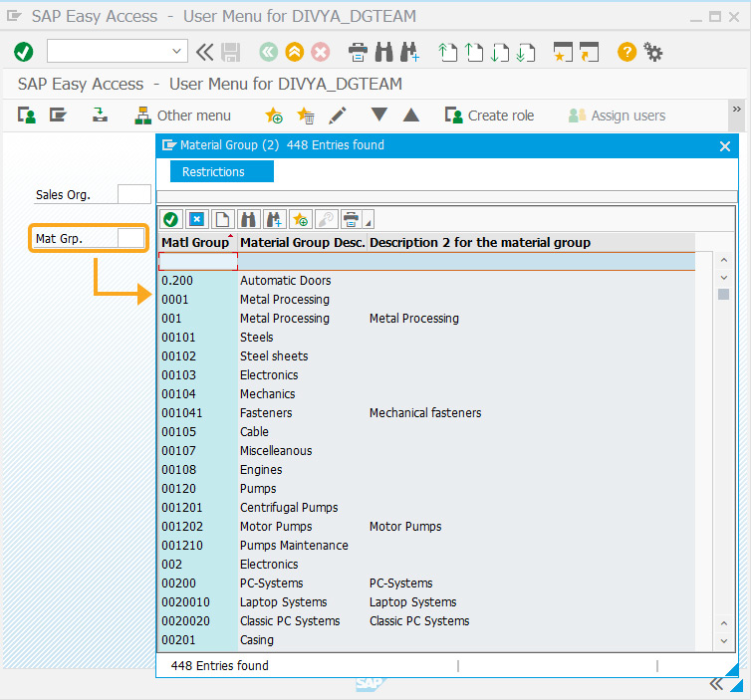Open the command field dropdown arrow

(x=176, y=51)
